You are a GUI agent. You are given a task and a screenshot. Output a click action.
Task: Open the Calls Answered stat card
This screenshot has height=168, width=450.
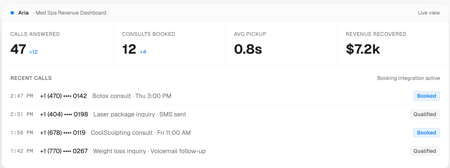(57, 44)
